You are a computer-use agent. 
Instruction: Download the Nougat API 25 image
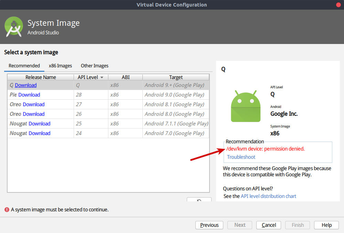pos(40,124)
